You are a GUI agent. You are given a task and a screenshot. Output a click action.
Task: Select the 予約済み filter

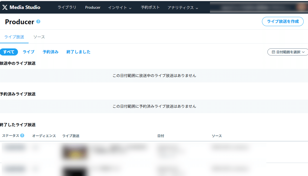(50, 52)
